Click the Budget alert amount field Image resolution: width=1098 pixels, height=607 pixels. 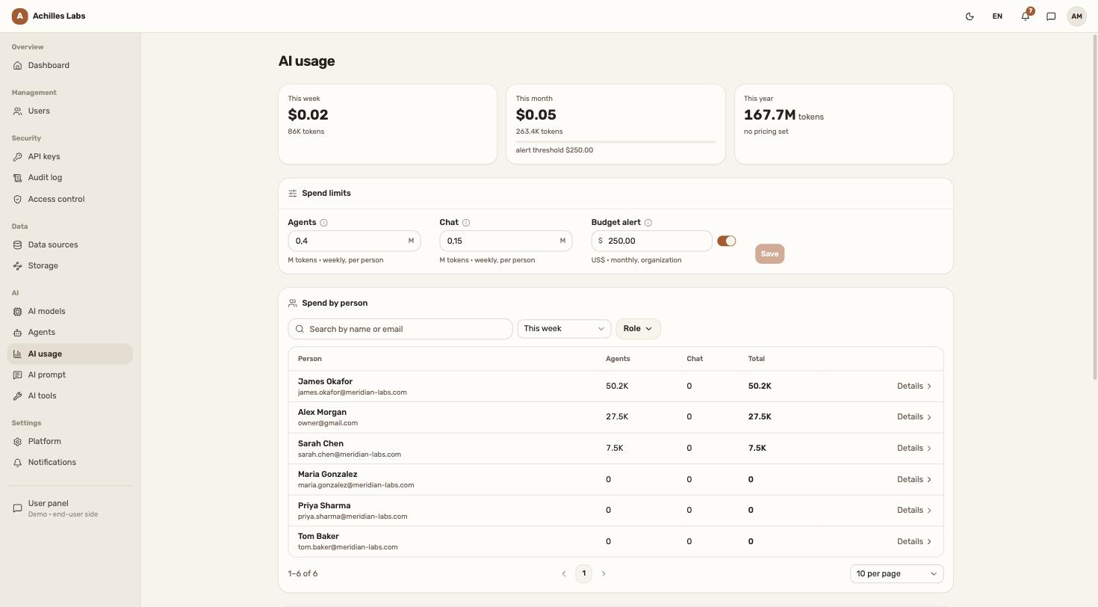(651, 241)
